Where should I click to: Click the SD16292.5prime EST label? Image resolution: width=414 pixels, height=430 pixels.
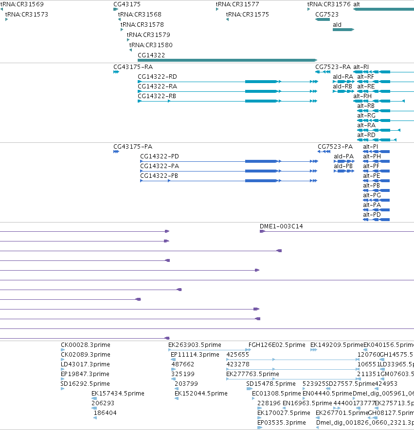coord(85,384)
